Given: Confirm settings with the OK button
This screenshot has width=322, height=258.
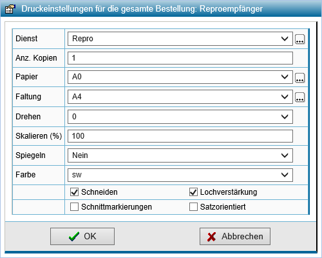Looking at the screenshot, I should [x=82, y=237].
